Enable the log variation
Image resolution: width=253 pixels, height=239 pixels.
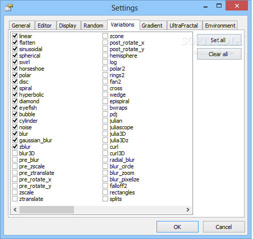tap(105, 62)
